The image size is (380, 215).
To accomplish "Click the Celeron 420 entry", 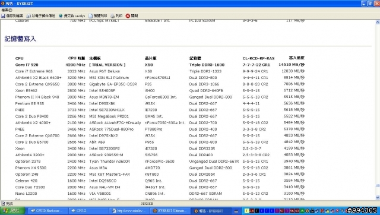I will [x=26, y=181].
